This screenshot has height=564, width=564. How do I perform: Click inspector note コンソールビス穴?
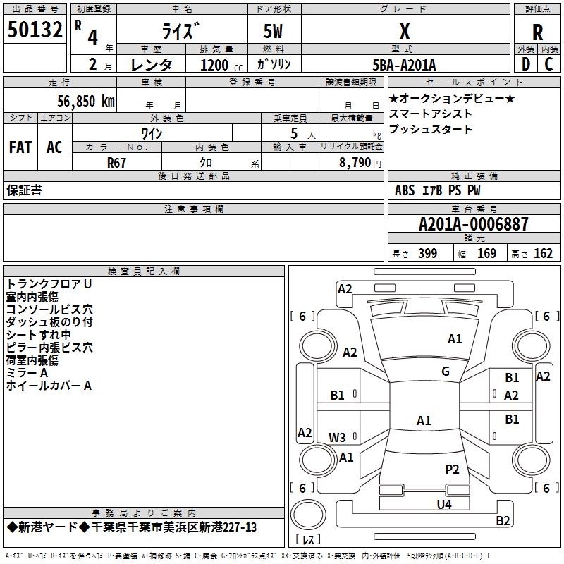49,309
